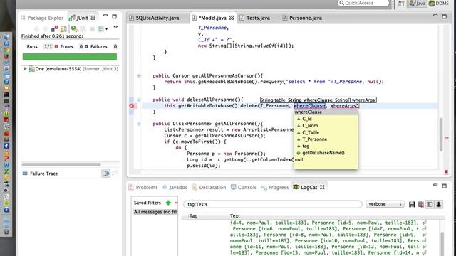Viewport: 456px width, 256px height.
Task: Open the Problems tab
Action: [143, 188]
